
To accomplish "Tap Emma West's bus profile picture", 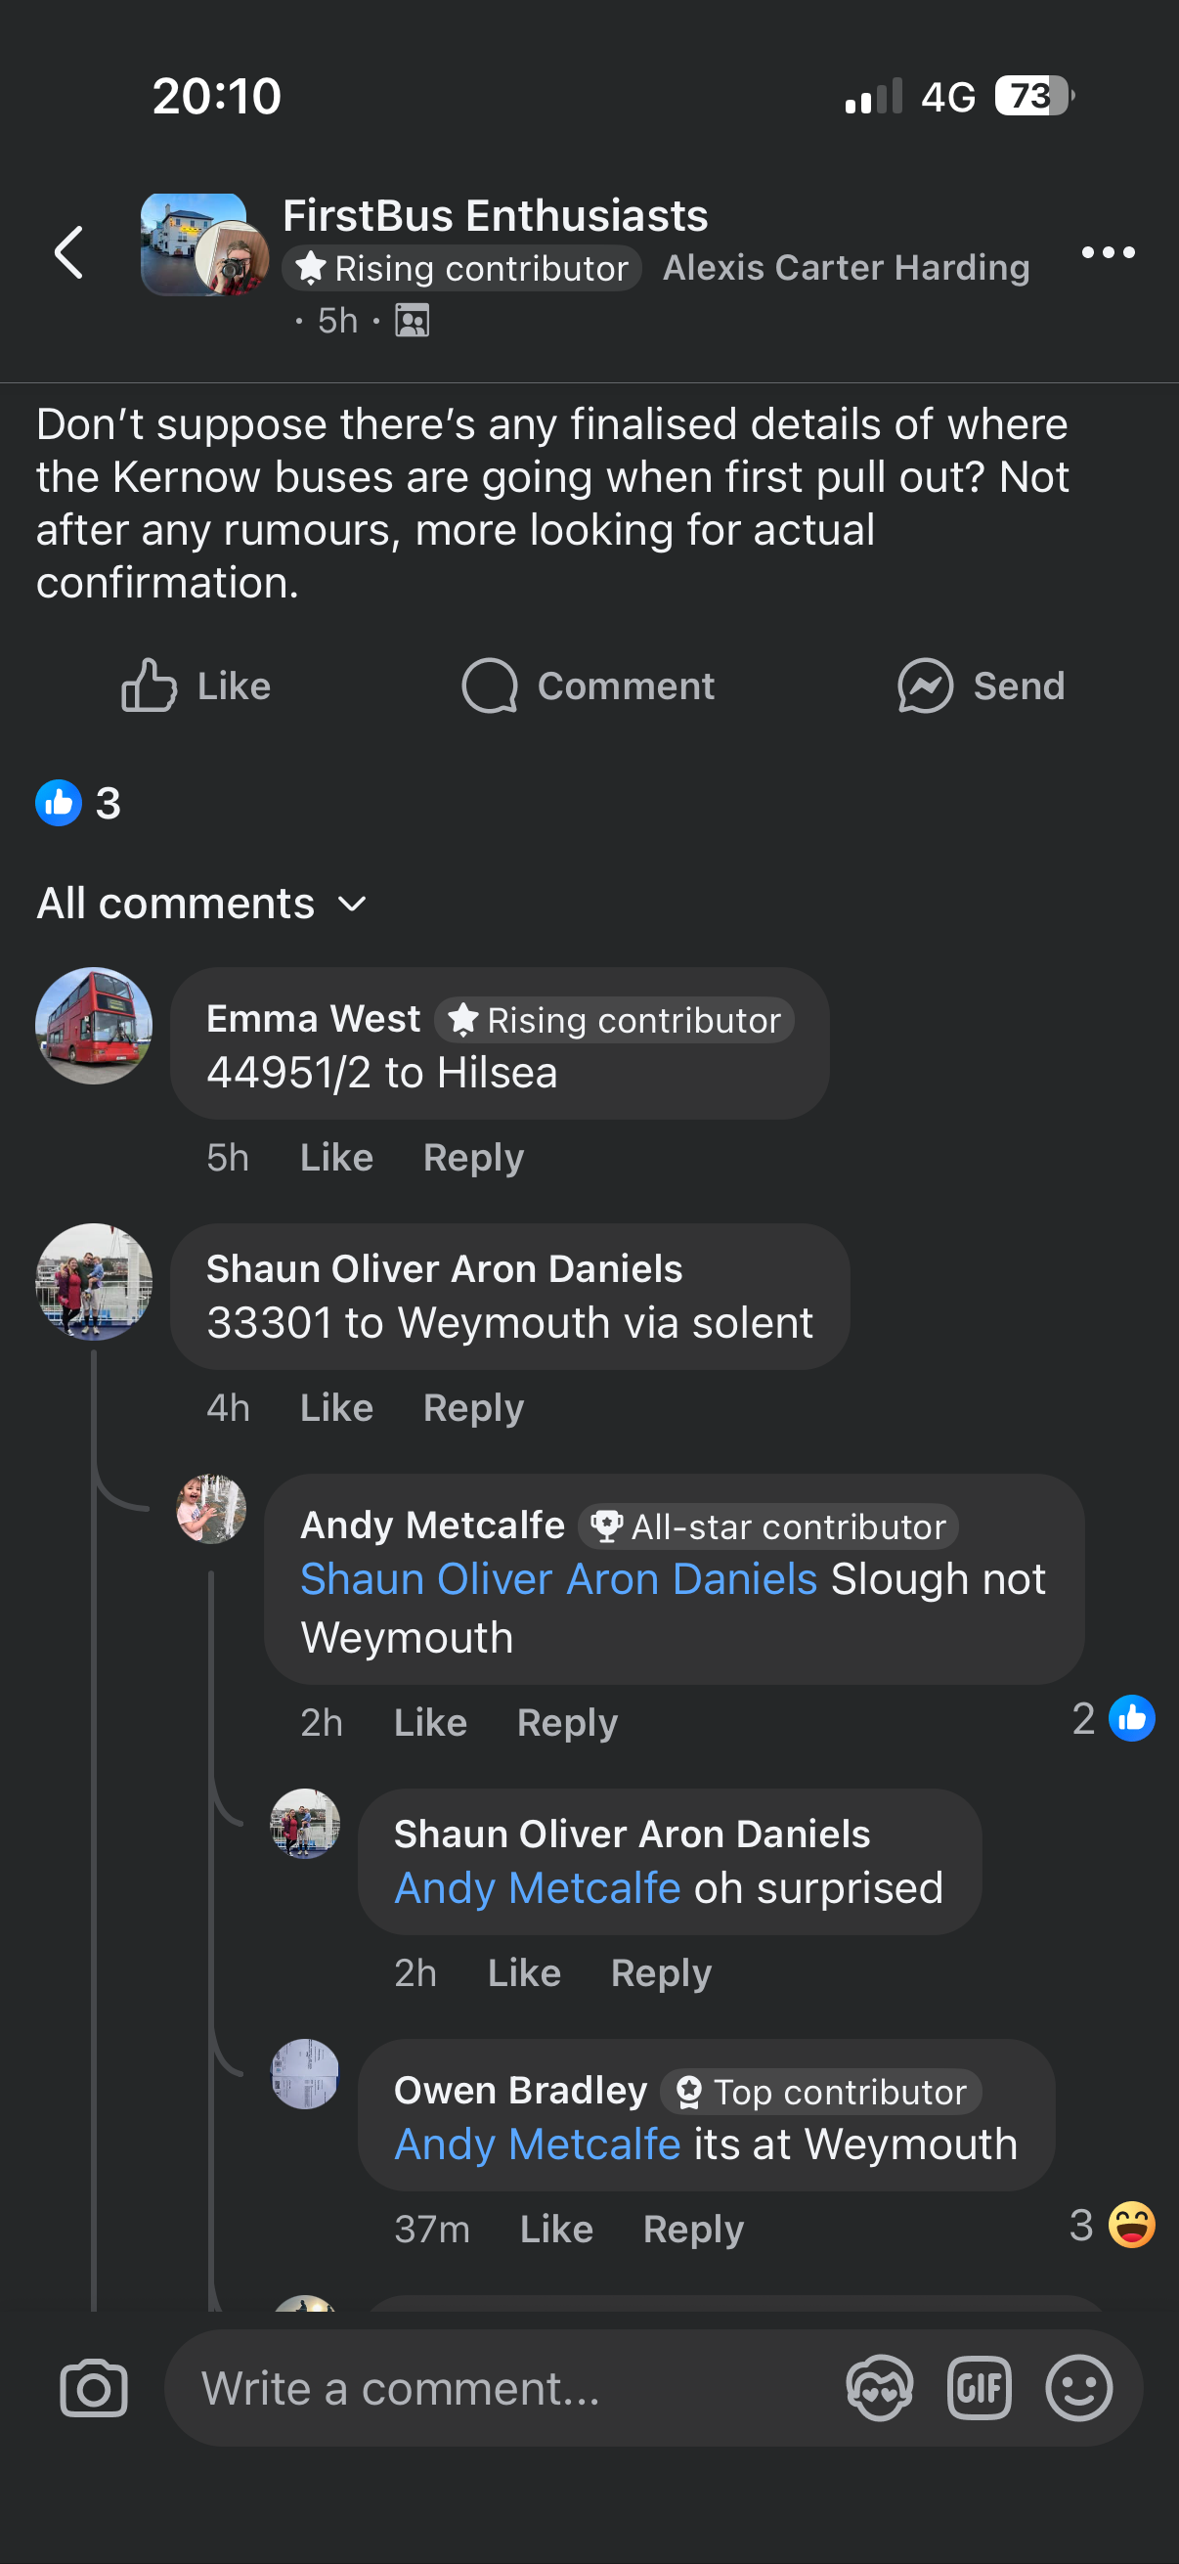I will [94, 1025].
